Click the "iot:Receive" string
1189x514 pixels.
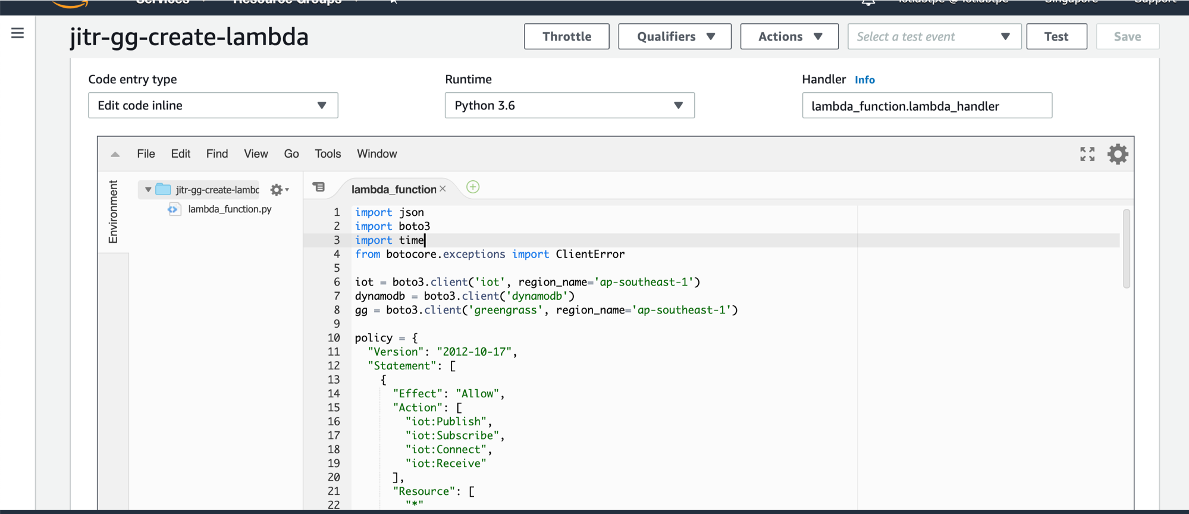(x=446, y=463)
